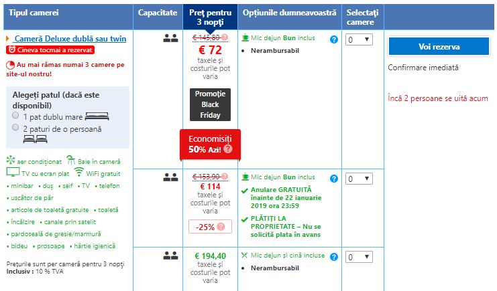Click the free WiFi icon
Screen dimensions: 497x291
[79, 173]
